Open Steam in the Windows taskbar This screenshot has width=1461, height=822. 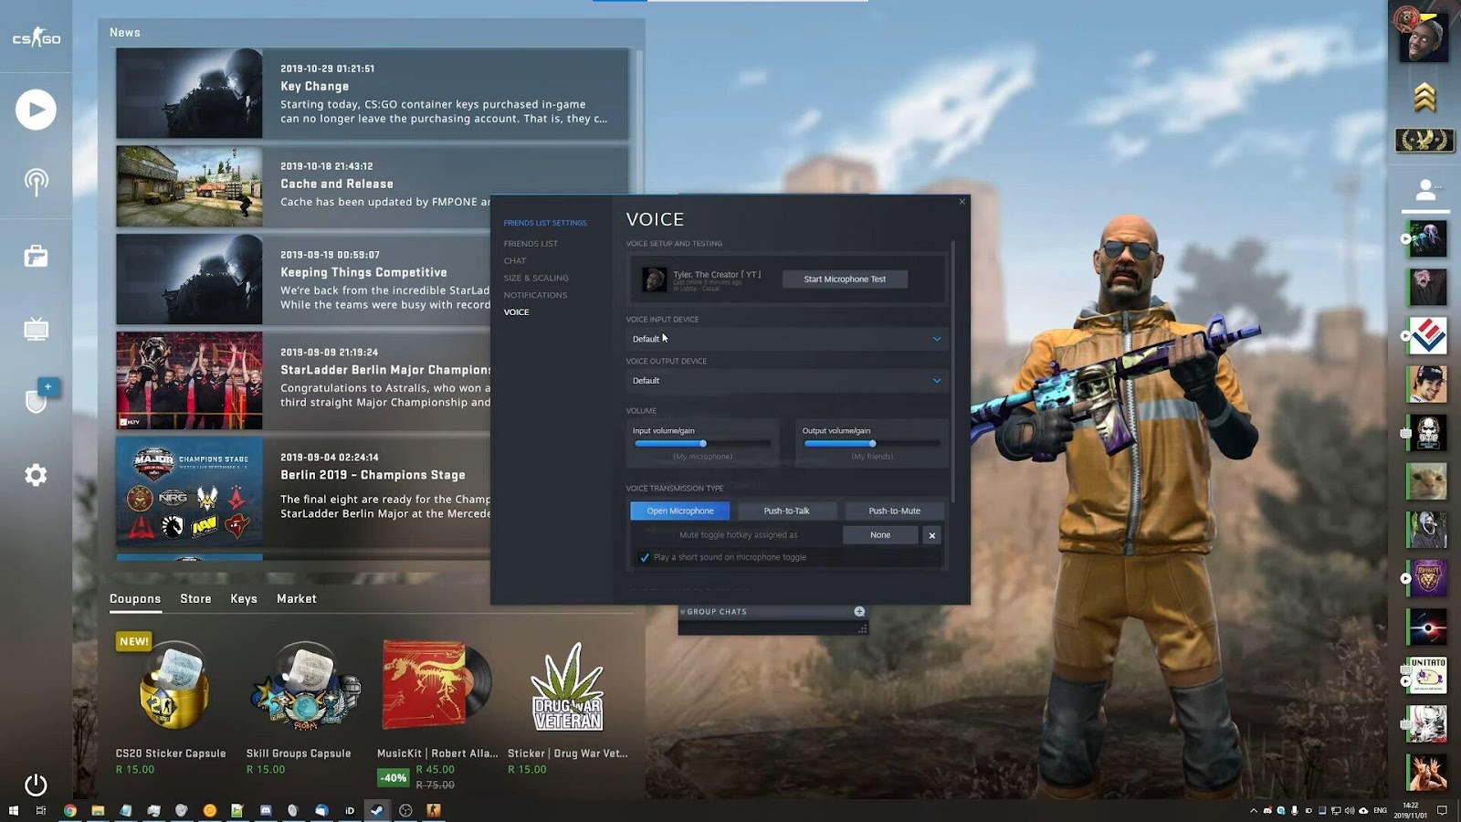tap(376, 810)
